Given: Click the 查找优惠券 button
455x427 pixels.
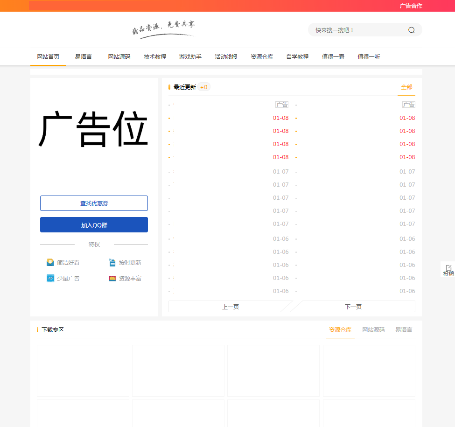Looking at the screenshot, I should 94,203.
